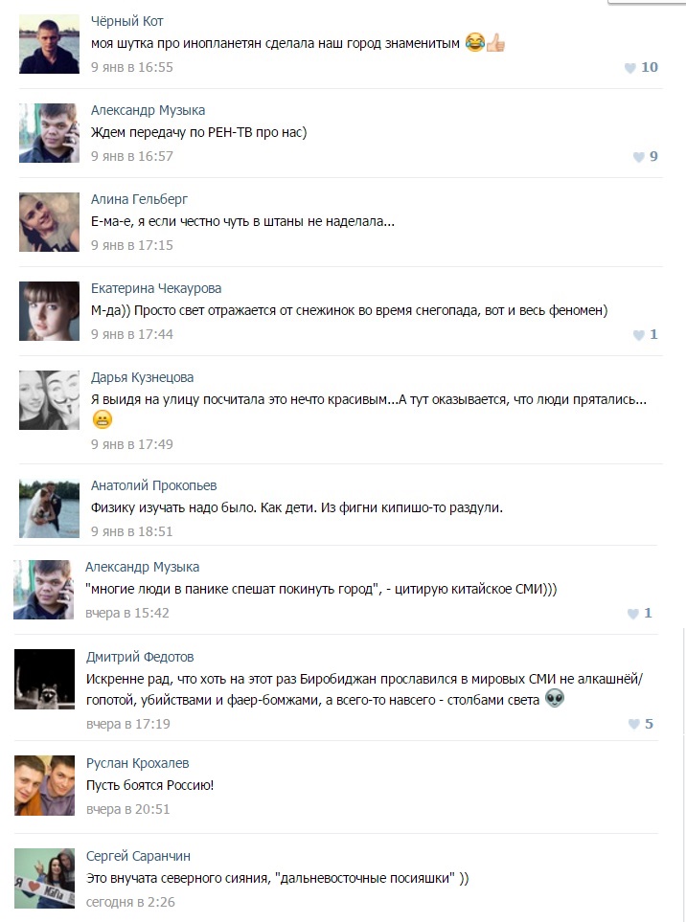Click Екатерина Чекаурова's avatar
This screenshot has width=686, height=922.
tap(49, 311)
